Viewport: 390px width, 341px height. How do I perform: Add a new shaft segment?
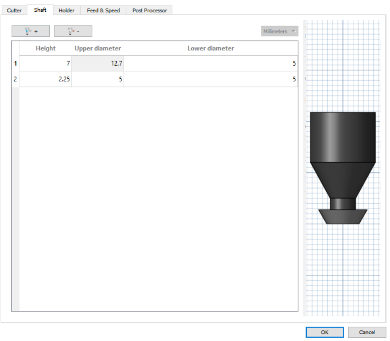pyautogui.click(x=30, y=31)
